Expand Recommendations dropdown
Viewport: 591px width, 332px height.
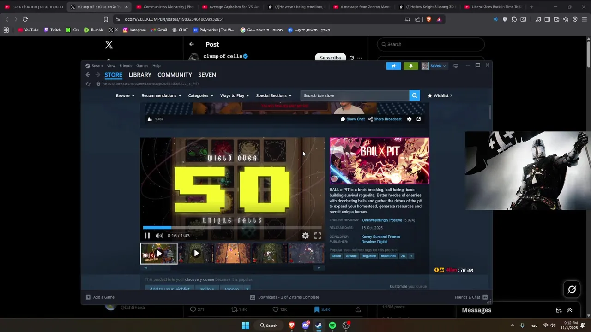162,95
